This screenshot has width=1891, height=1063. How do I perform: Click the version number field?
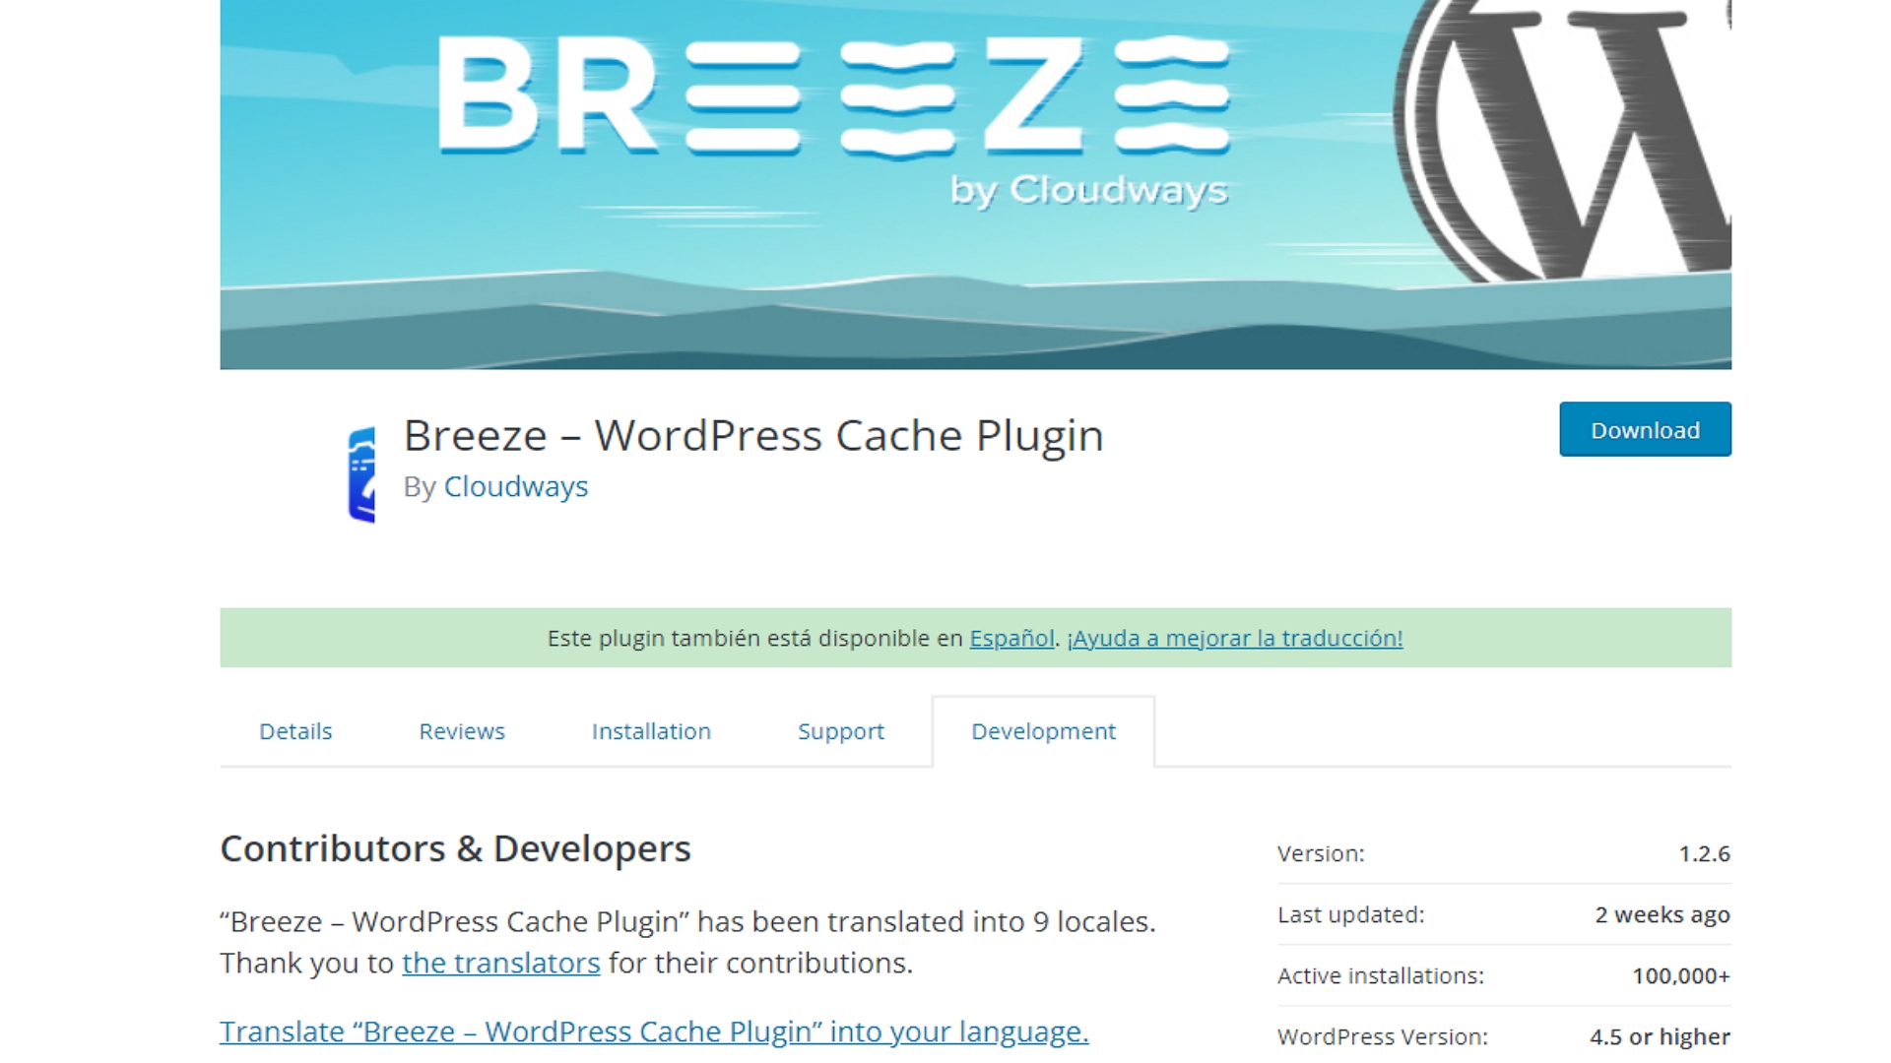pos(1704,852)
